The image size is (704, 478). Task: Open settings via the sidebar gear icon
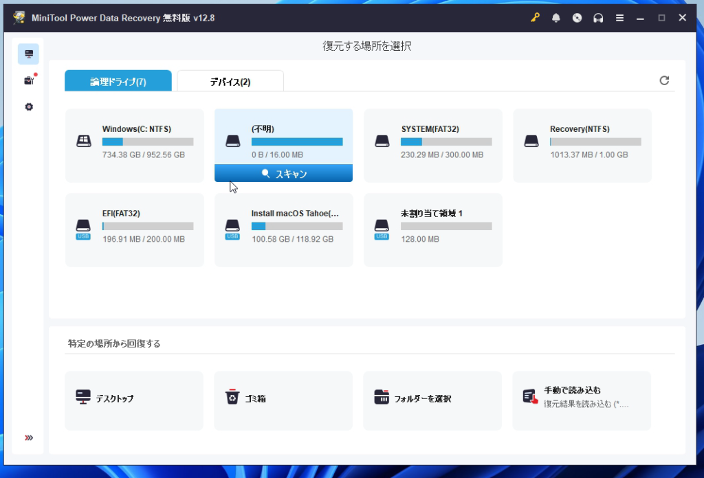click(x=28, y=107)
